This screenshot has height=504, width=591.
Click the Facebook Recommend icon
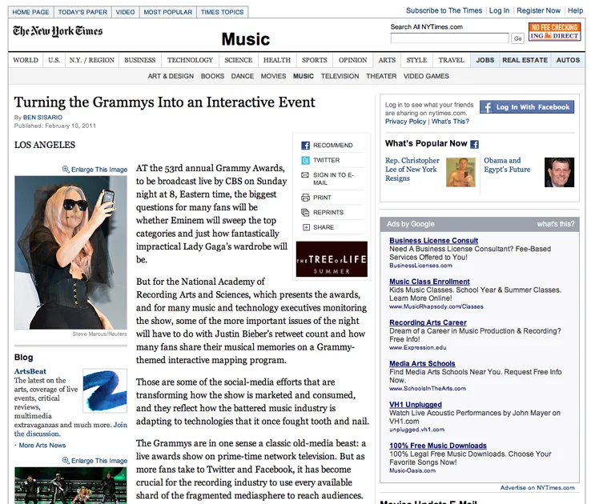pos(305,146)
